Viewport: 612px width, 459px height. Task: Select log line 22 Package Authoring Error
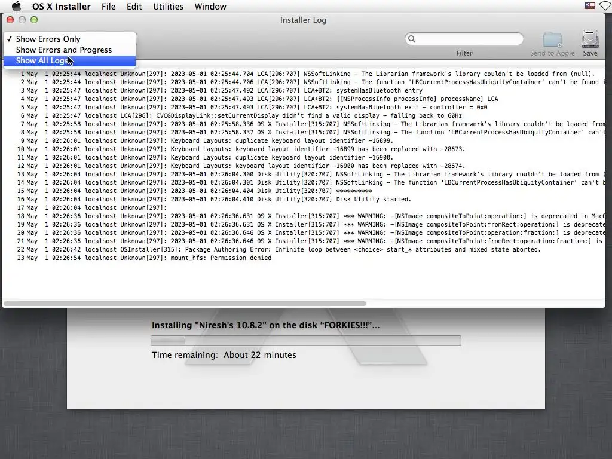(279, 250)
